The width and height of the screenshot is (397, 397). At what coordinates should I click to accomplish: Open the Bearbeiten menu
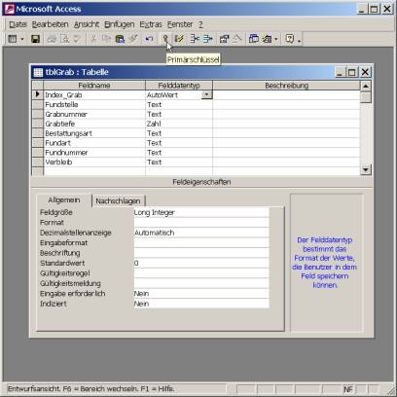click(x=50, y=24)
